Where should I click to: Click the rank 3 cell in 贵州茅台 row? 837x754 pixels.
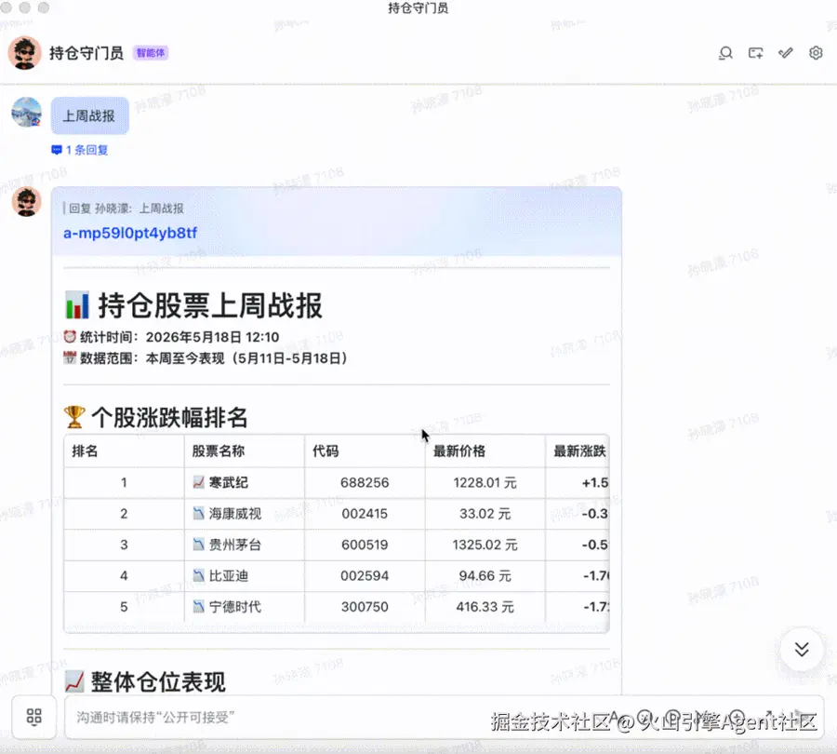tap(124, 545)
